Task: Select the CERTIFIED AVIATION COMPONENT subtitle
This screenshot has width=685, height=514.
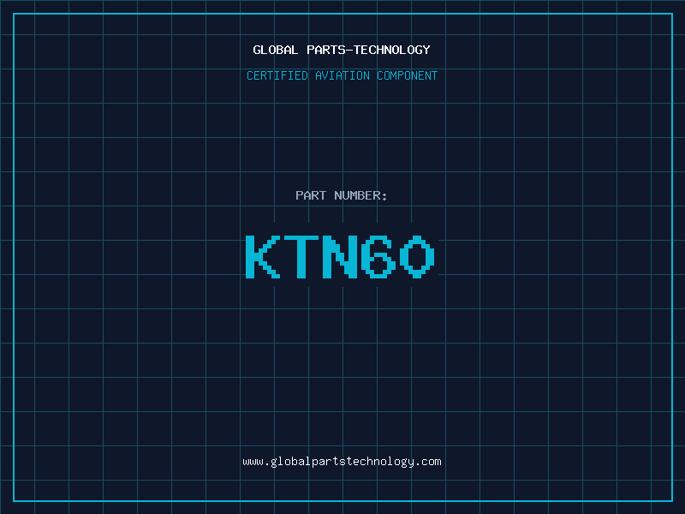Action: [342, 75]
